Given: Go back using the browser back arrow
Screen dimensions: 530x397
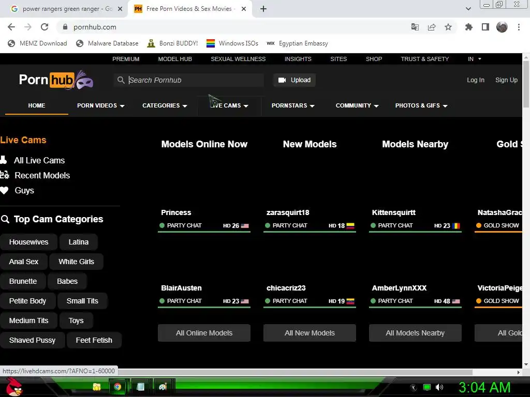Looking at the screenshot, I should (x=11, y=27).
